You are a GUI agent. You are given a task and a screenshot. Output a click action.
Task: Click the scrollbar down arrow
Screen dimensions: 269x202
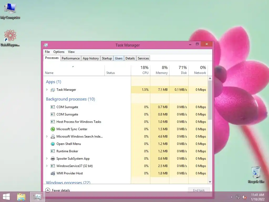pyautogui.click(x=210, y=182)
